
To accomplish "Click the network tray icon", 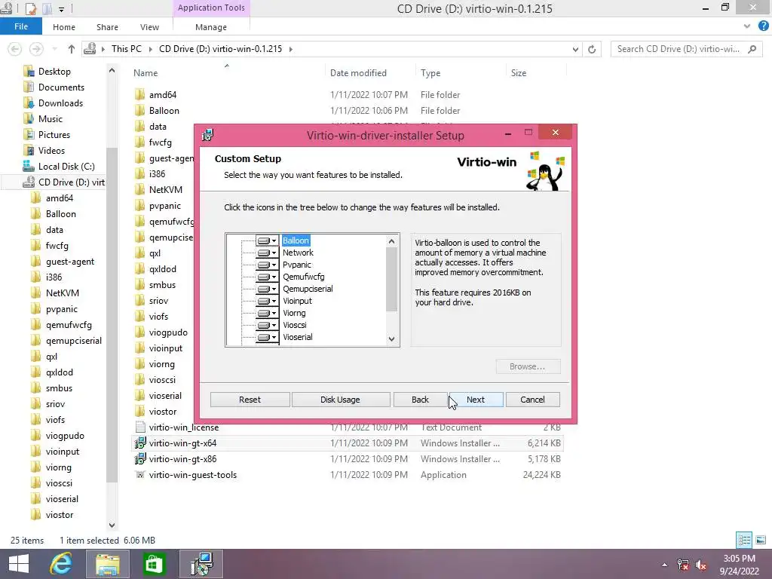I will point(683,565).
